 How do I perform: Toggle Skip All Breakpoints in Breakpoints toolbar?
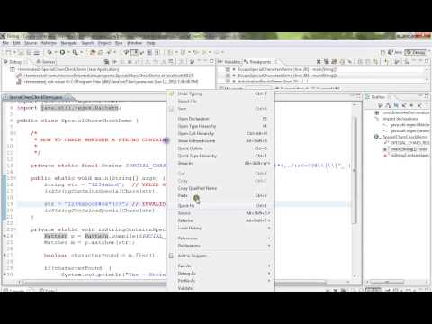coord(349,62)
